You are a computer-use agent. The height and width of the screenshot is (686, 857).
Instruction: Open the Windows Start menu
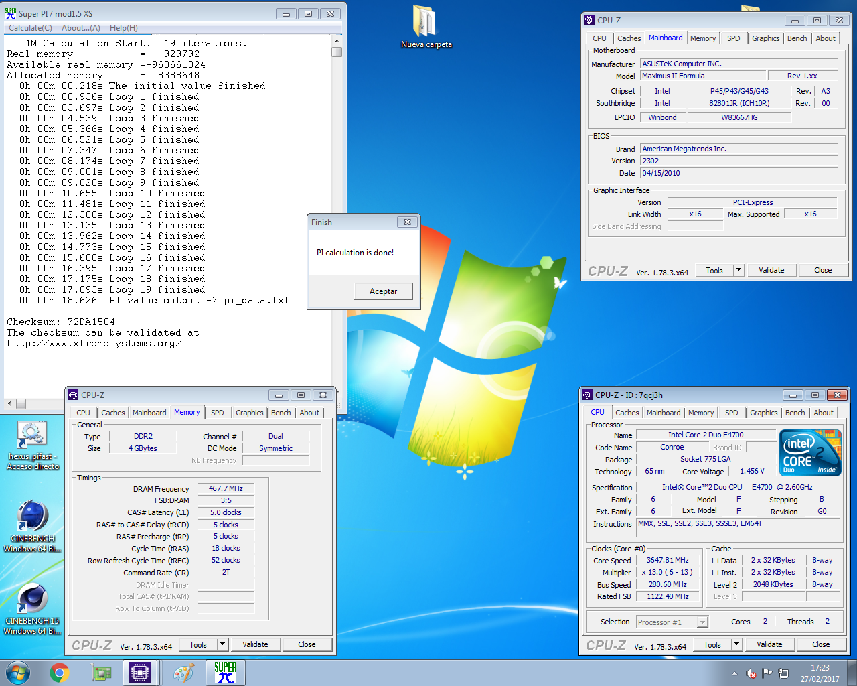coord(18,673)
